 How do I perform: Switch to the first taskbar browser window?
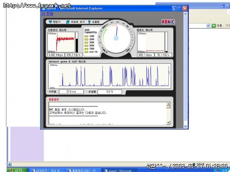tap(47, 170)
